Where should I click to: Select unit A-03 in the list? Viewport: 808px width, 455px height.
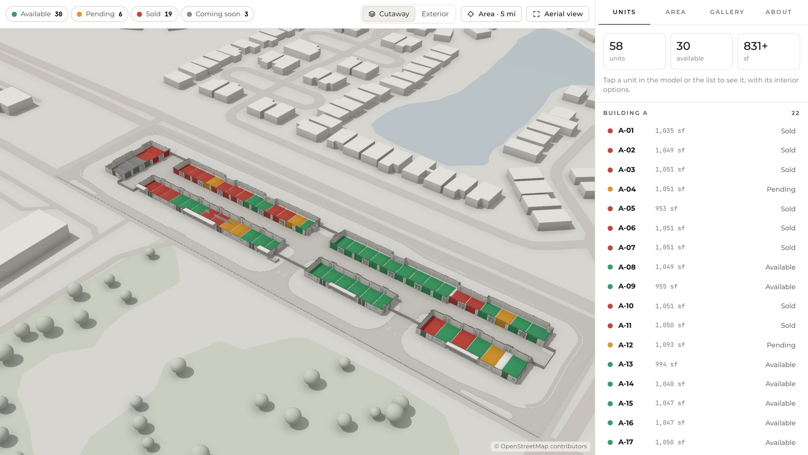701,170
